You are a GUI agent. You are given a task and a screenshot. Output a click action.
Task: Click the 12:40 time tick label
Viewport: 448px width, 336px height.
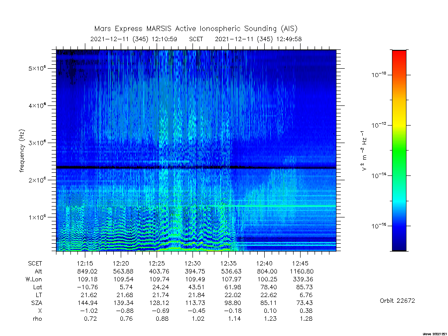(264, 263)
